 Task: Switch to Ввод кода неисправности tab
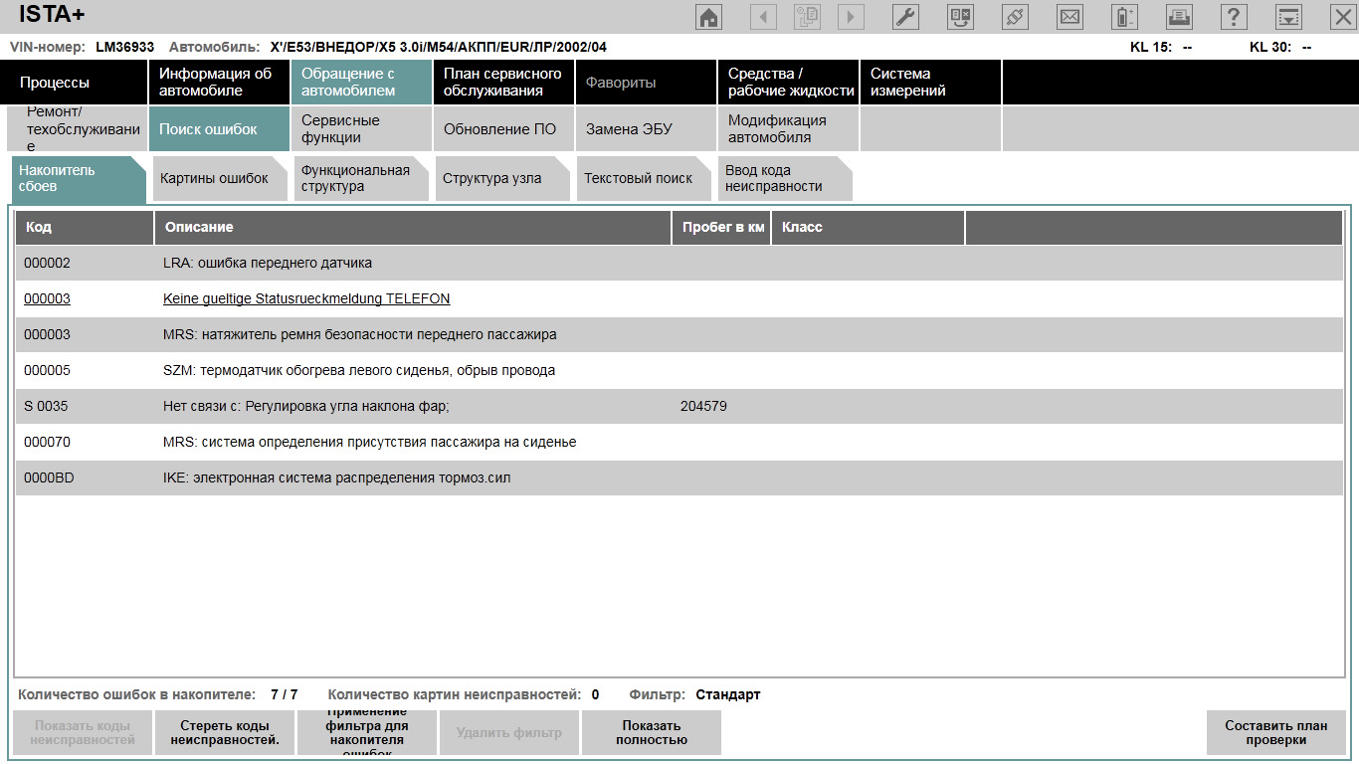(785, 179)
